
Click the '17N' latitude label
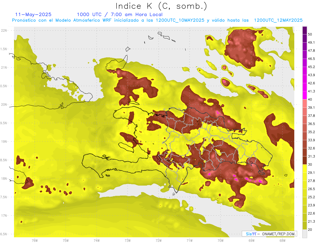pyautogui.click(x=4, y=216)
